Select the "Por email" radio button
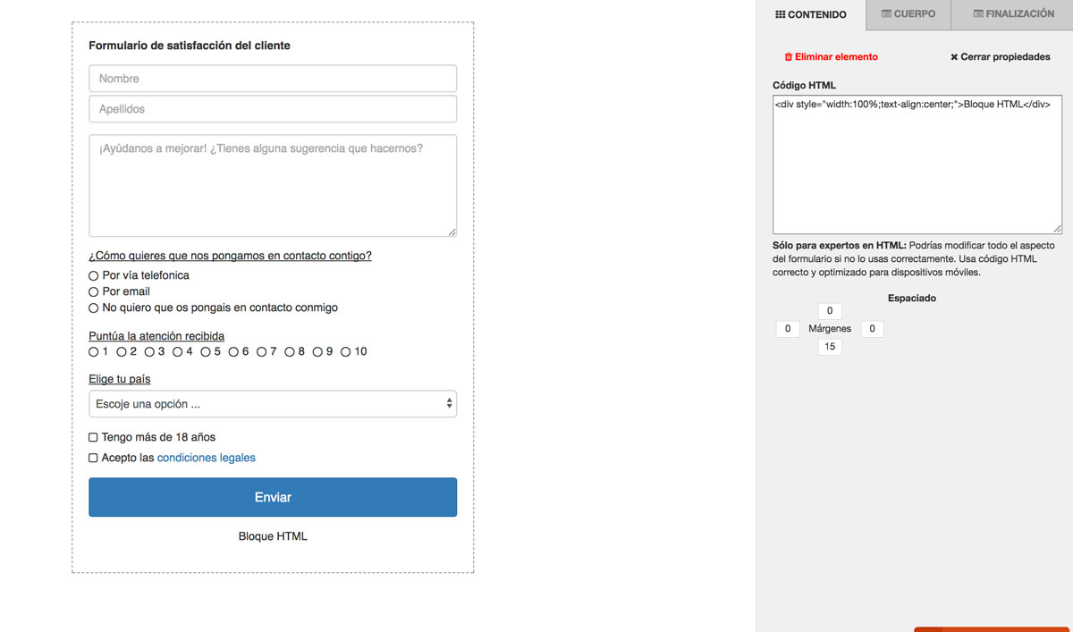1073x632 pixels. [x=93, y=291]
